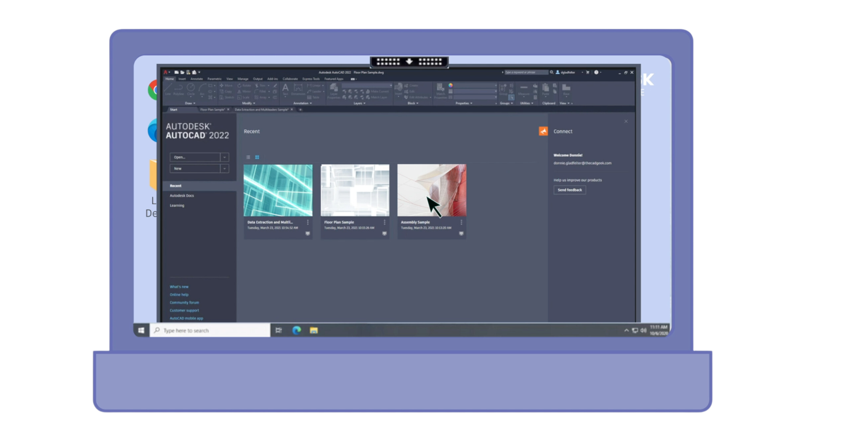Select the Trim modify tool
848x423 pixels.
pos(260,85)
